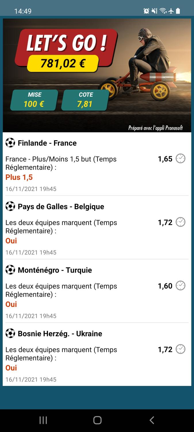Tap the Android home button
Image resolution: width=194 pixels, height=432 pixels.
coord(97,420)
